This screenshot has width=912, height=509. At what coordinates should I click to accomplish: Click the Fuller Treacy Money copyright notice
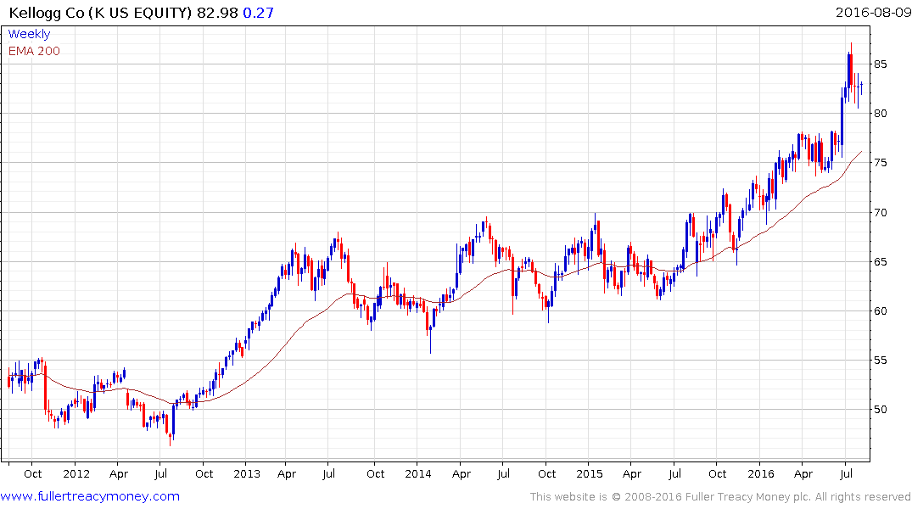720,497
